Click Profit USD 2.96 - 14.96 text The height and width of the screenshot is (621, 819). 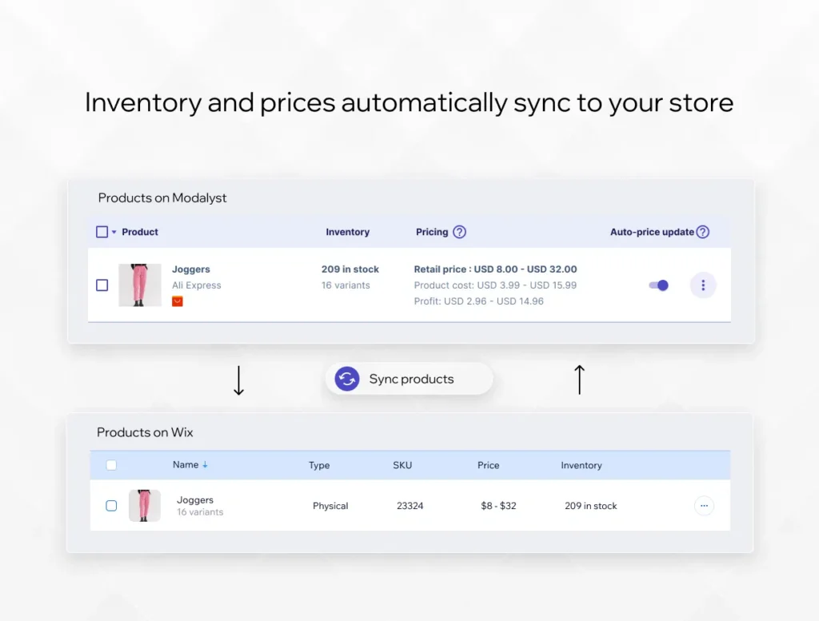478,301
